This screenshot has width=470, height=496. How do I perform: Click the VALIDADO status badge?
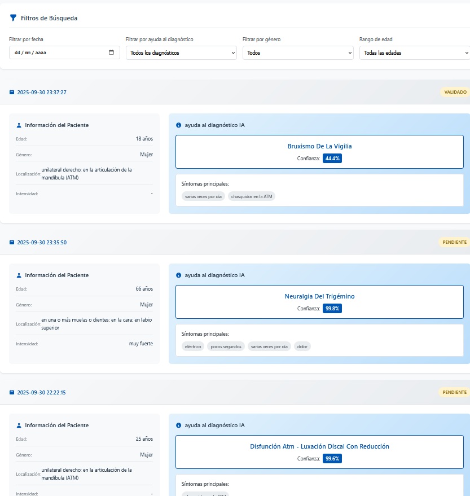pyautogui.click(x=455, y=92)
